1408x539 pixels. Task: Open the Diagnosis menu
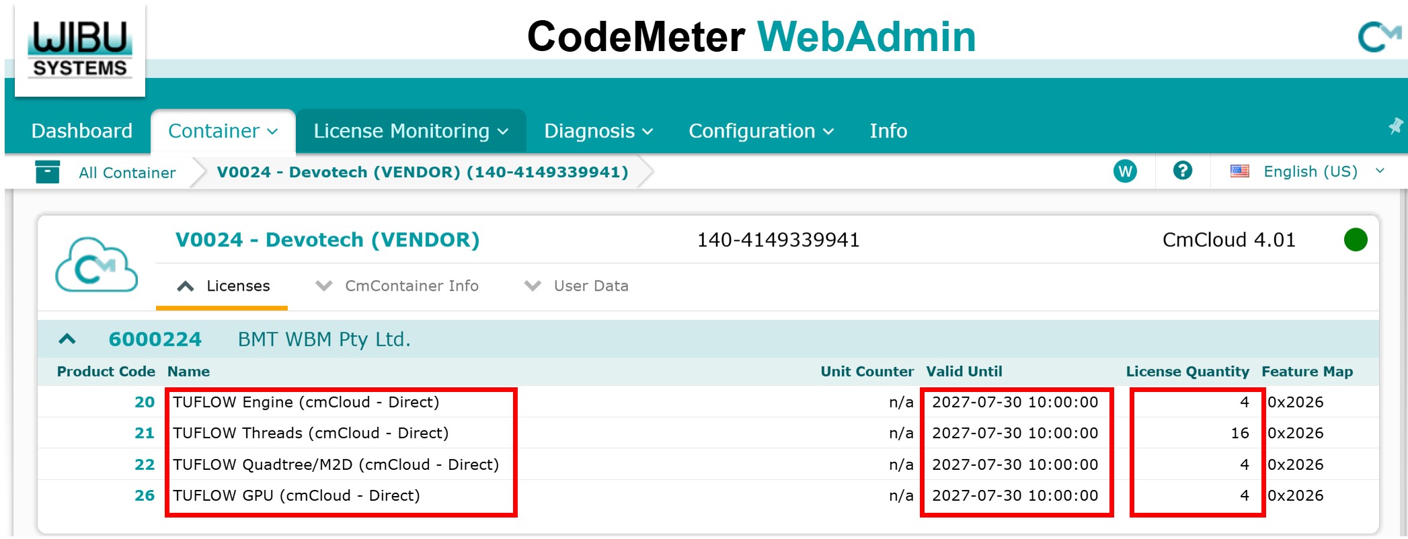click(x=598, y=131)
